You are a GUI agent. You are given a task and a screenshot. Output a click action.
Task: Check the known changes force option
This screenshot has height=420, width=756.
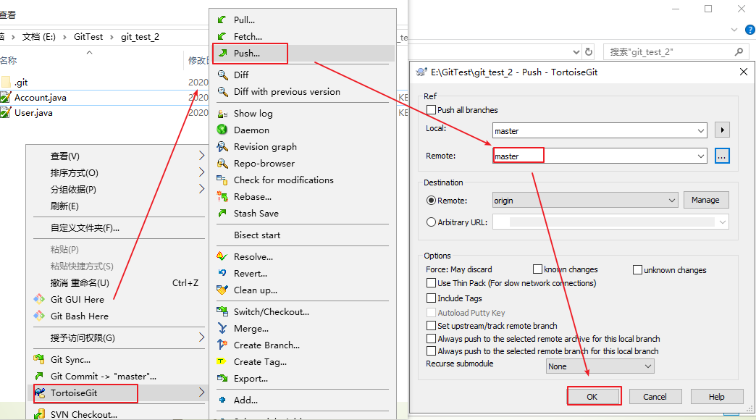pos(537,269)
